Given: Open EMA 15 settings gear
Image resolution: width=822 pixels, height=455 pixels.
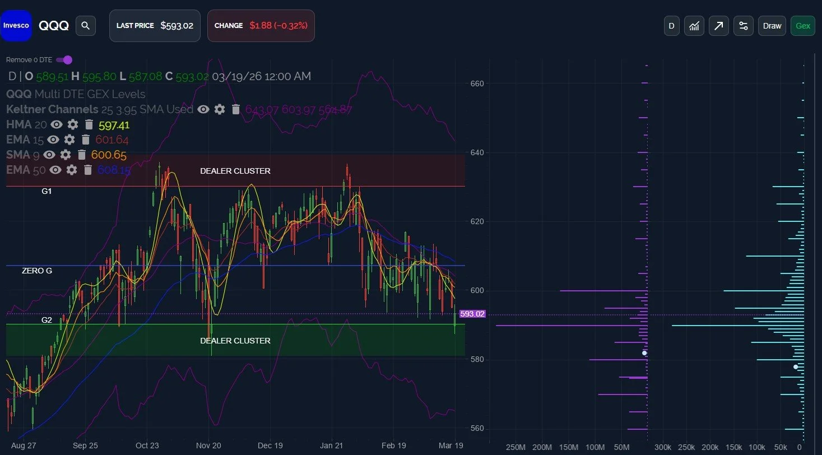Looking at the screenshot, I should [x=69, y=140].
